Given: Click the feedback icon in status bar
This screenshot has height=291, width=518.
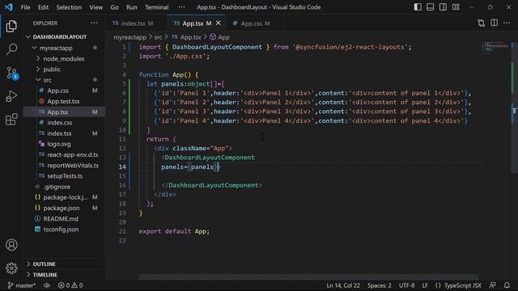Looking at the screenshot, I should point(493,285).
